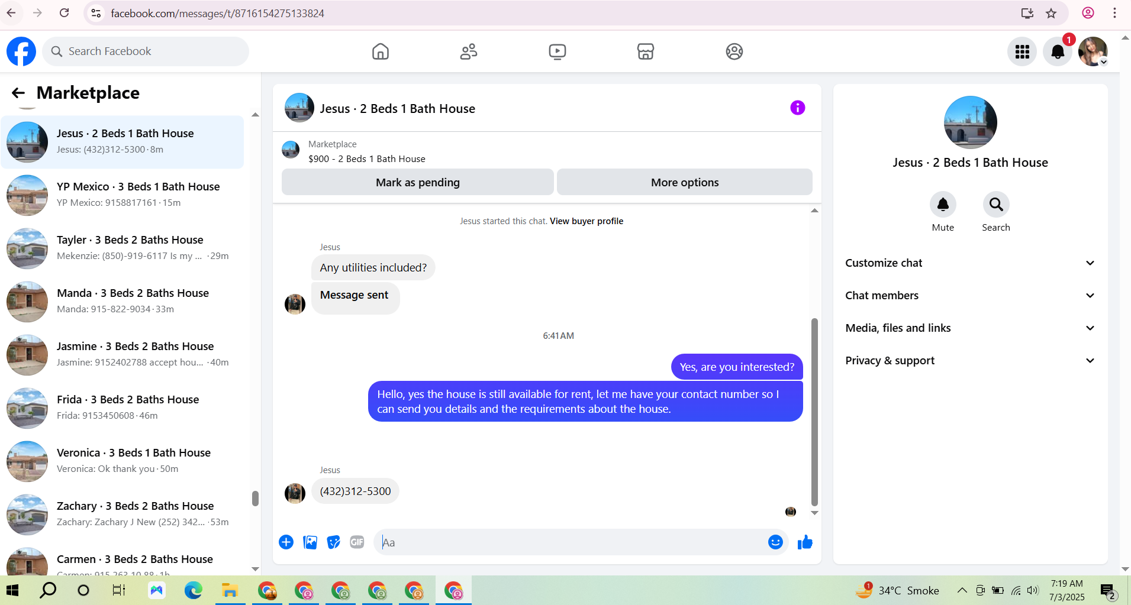This screenshot has width=1131, height=605.
Task: Click the listing thumbnail in chat header
Action: pyautogui.click(x=299, y=108)
